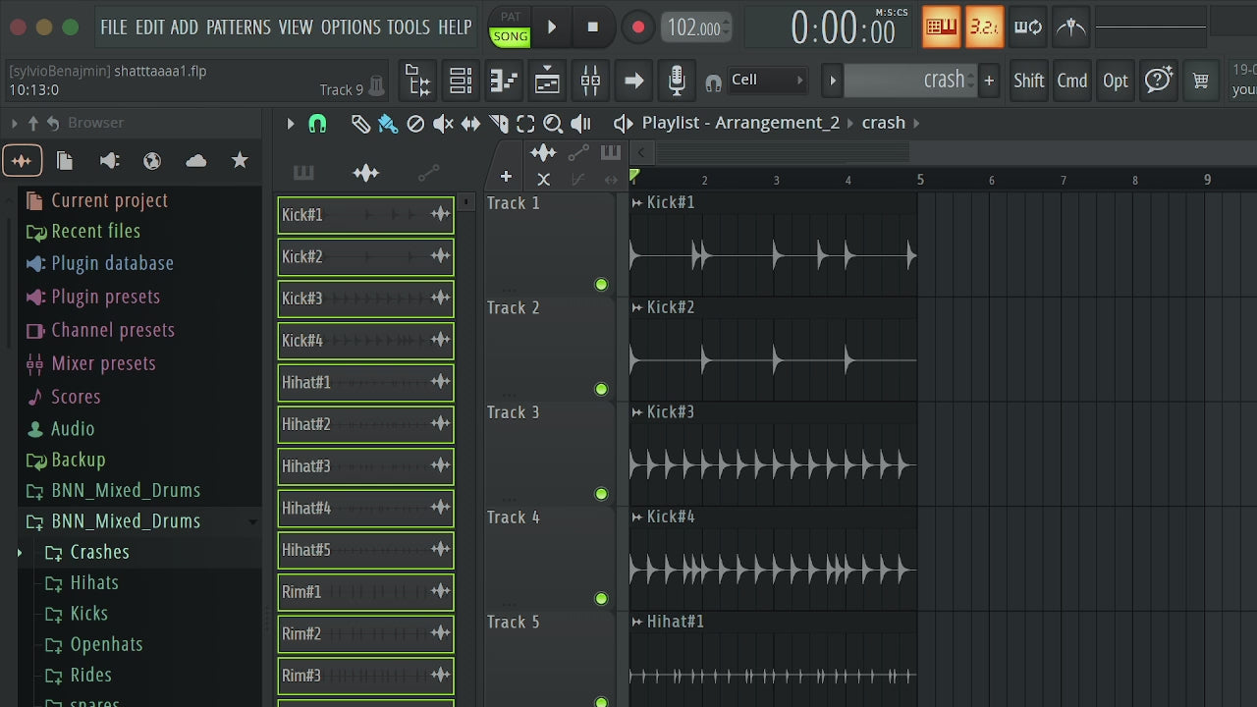Click the microphone recording icon
This screenshot has height=707, width=1257.
pyautogui.click(x=677, y=81)
